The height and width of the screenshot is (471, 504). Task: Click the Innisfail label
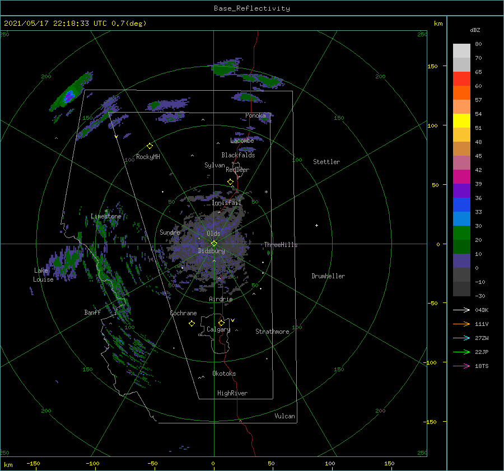tap(226, 203)
